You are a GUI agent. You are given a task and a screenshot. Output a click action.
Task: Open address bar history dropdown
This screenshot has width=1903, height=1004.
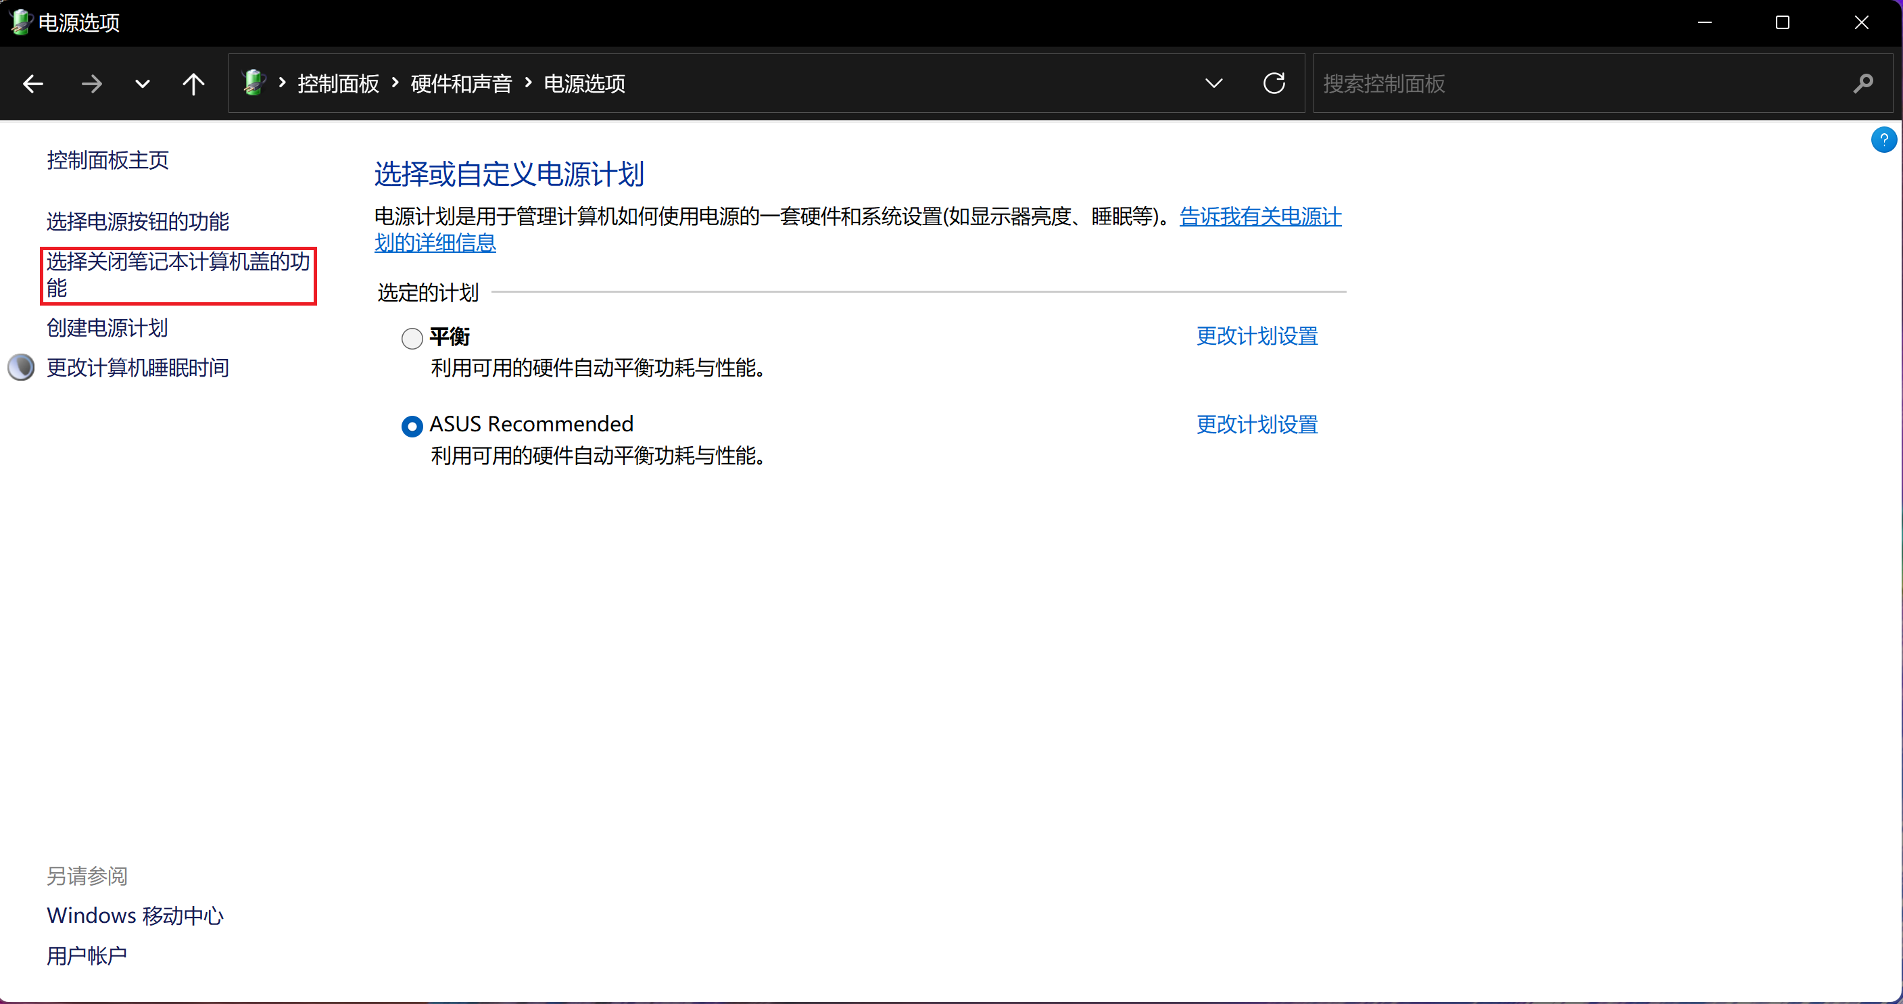pyautogui.click(x=1213, y=83)
